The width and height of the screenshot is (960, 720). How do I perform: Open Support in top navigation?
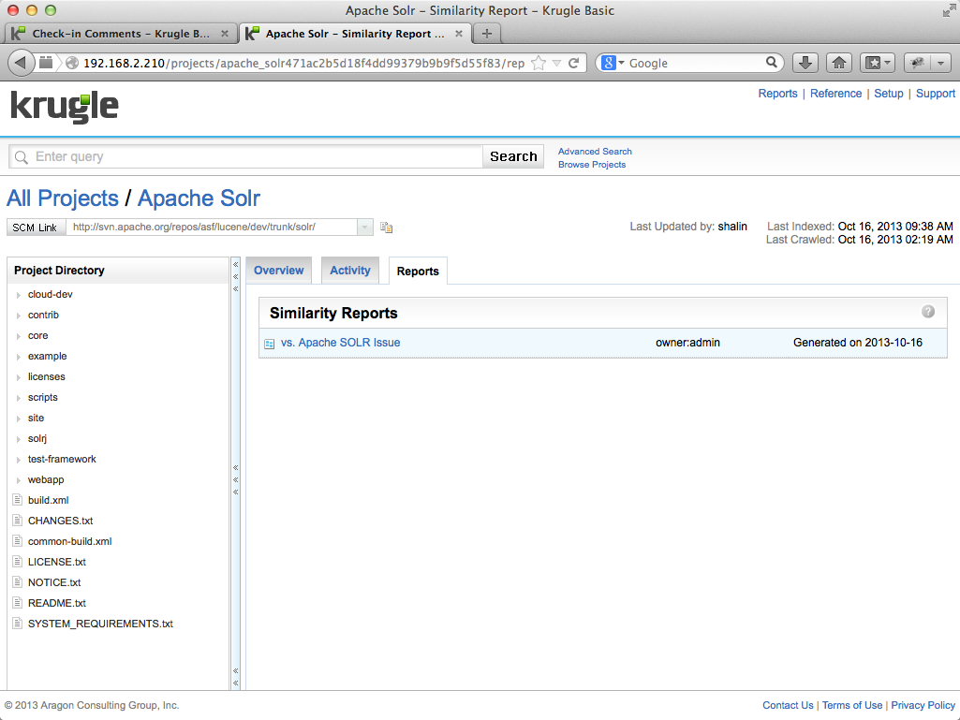pyautogui.click(x=935, y=93)
